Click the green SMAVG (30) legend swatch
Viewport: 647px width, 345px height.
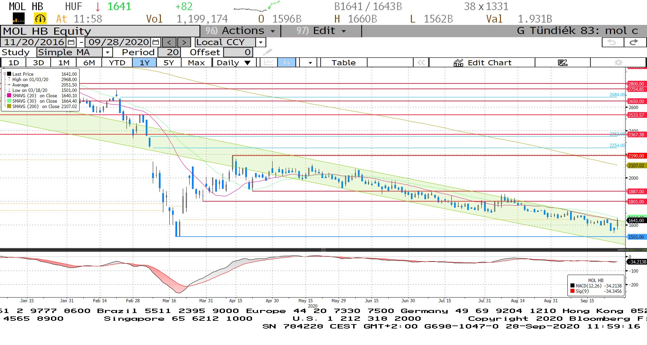point(9,101)
